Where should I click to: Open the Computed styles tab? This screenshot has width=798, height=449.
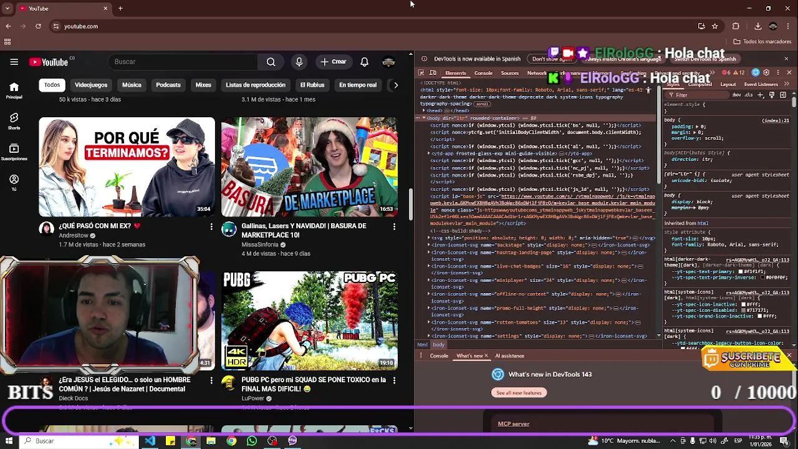(699, 84)
